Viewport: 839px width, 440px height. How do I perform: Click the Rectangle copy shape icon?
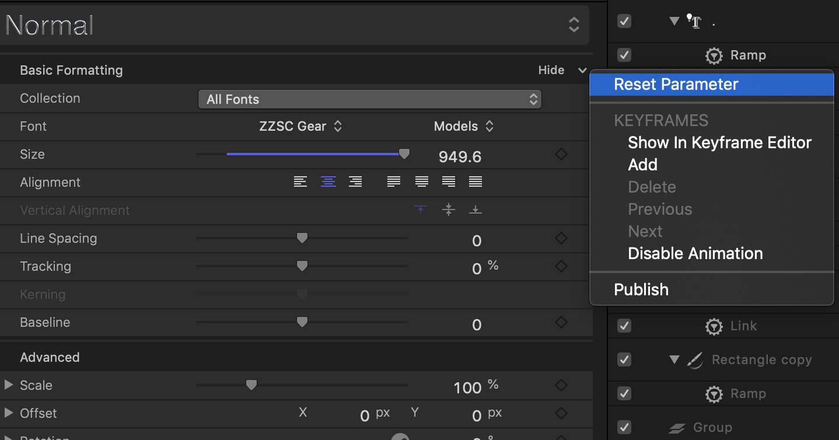[x=694, y=360]
